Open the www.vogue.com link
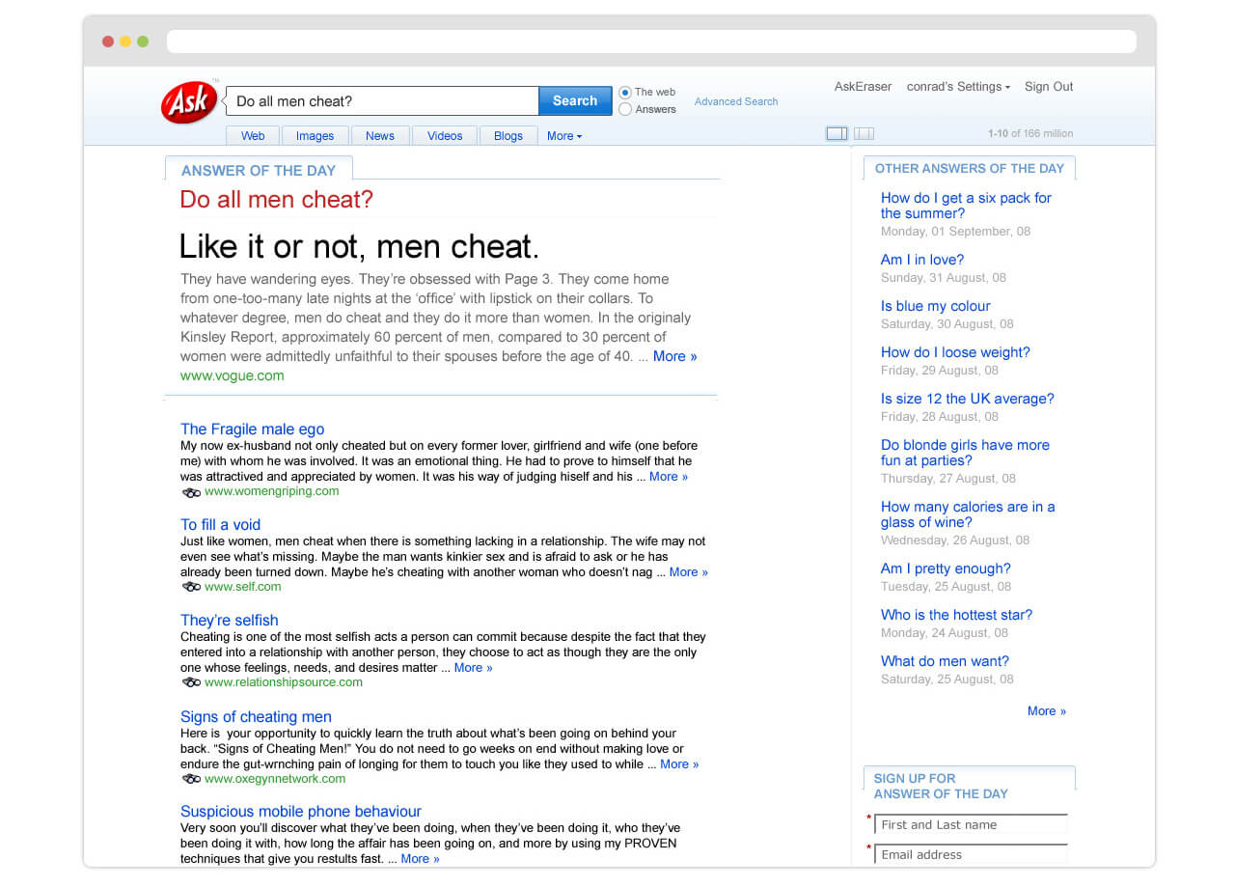Viewport: 1235px width, 888px height. pyautogui.click(x=233, y=376)
